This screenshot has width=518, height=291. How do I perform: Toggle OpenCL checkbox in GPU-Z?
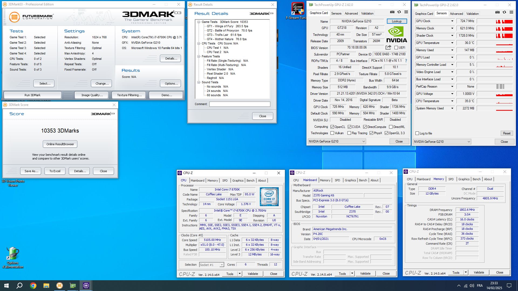tap(332, 127)
